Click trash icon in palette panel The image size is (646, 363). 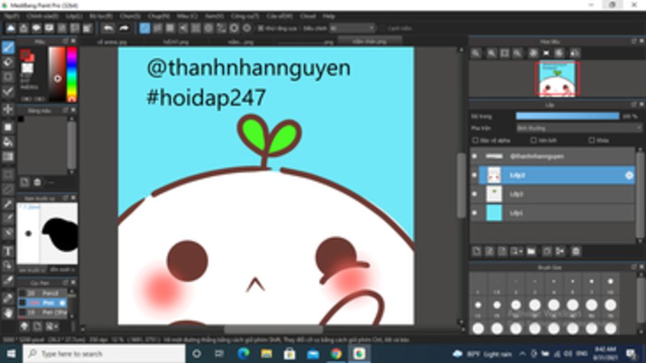37,182
